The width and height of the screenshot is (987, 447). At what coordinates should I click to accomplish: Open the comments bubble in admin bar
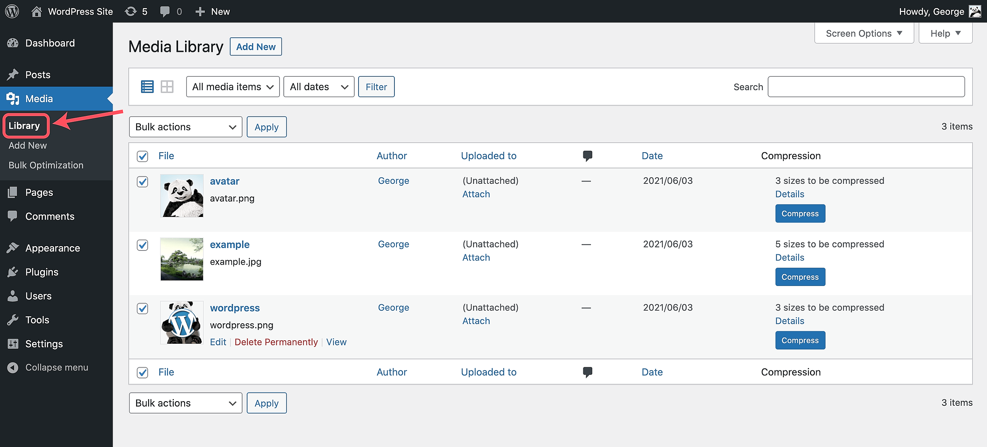[x=171, y=11]
